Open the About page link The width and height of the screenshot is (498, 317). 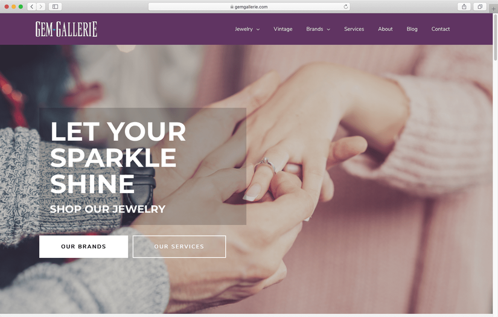pos(385,29)
